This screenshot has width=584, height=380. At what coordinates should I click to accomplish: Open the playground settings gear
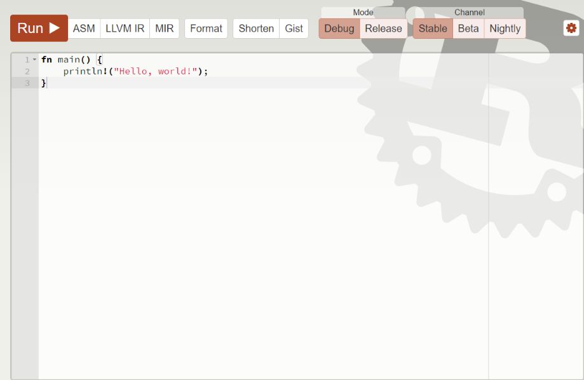(571, 27)
